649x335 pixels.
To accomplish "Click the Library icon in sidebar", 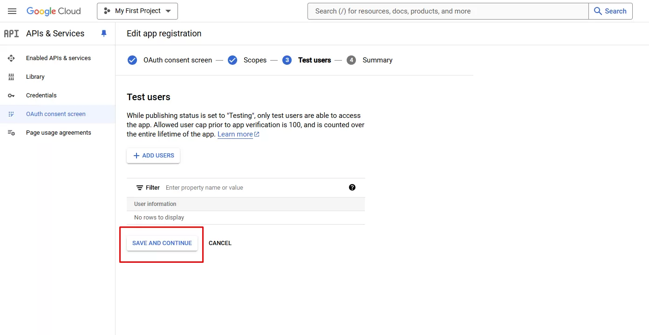I will tap(11, 77).
